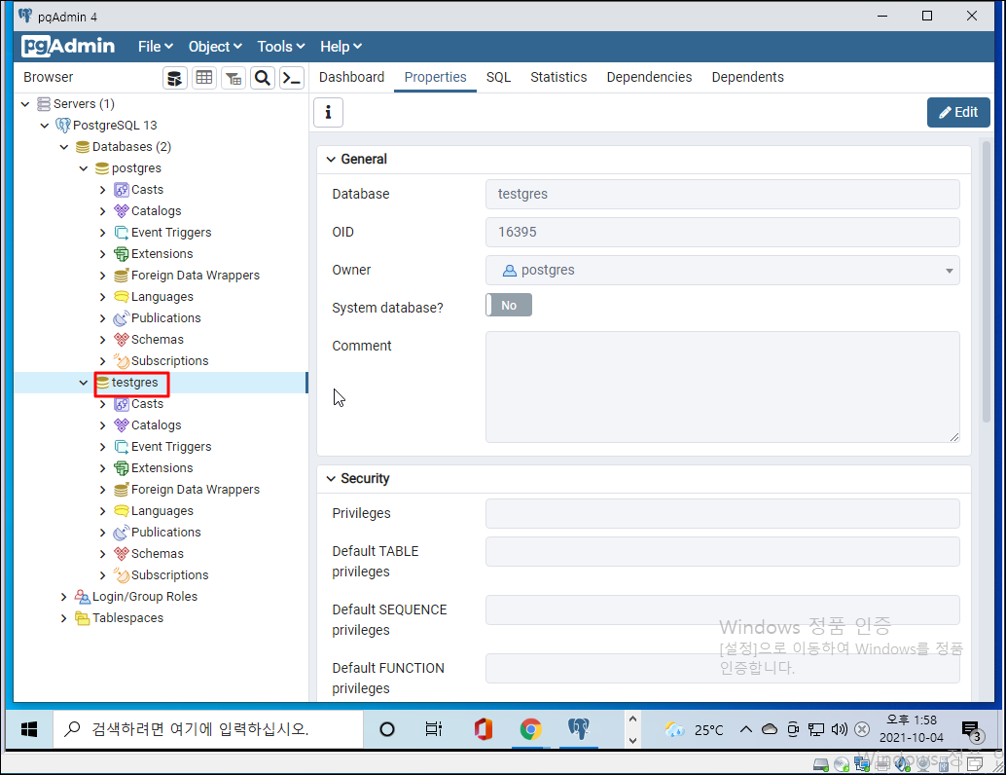Click the Login/Group Roles icon
Viewport: 1006px width, 775px height.
(x=82, y=597)
